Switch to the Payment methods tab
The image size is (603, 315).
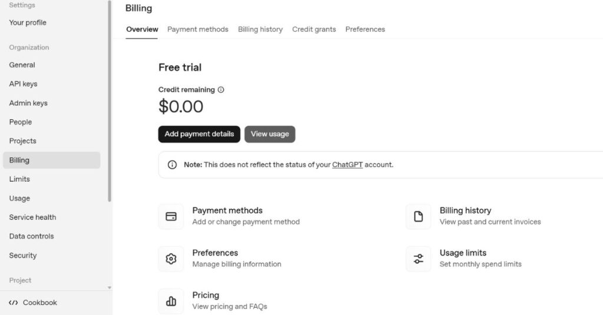(197, 29)
